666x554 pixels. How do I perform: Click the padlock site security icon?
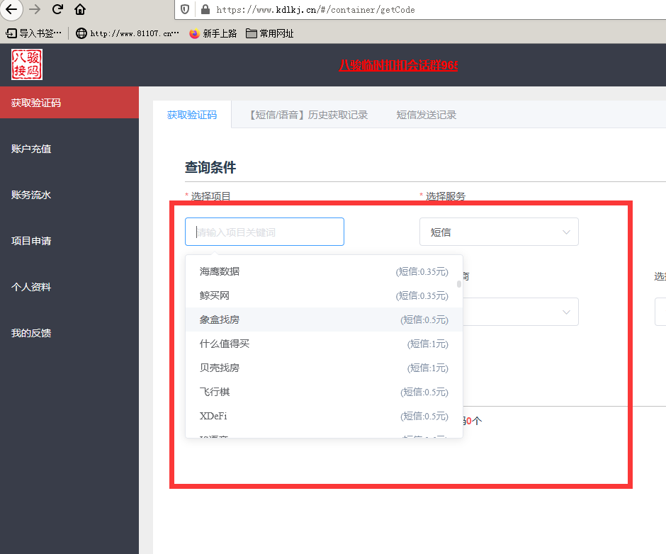205,10
